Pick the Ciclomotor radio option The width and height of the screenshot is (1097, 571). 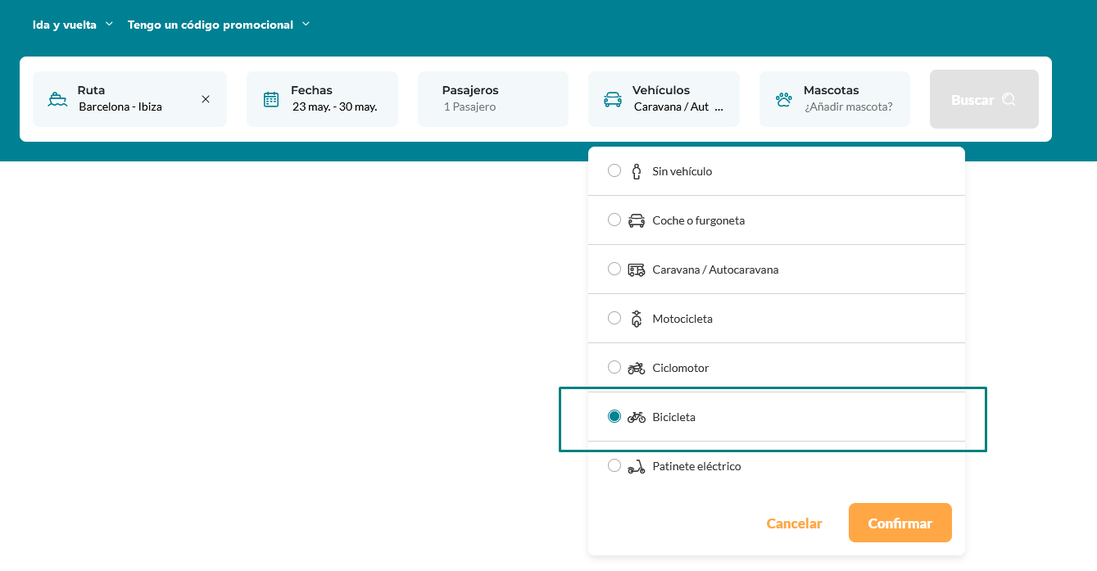point(614,367)
